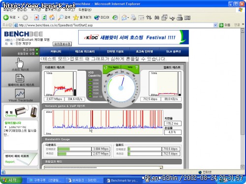Open the Home page icon
This screenshot has width=246, height=184.
pos(52,17)
